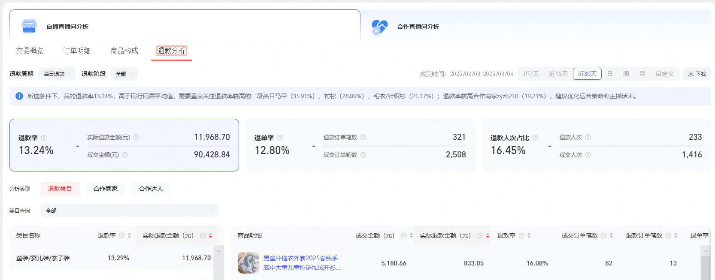This screenshot has height=280, width=715.
Task: Choose the 周 time granularity
Action: point(626,74)
